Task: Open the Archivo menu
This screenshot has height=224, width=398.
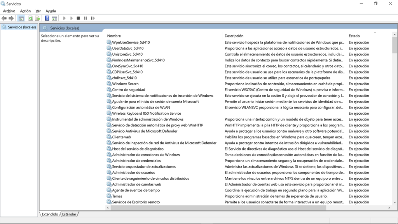Action: (9, 11)
